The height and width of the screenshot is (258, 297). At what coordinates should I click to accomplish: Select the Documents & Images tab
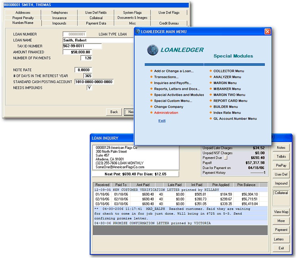pyautogui.click(x=132, y=18)
